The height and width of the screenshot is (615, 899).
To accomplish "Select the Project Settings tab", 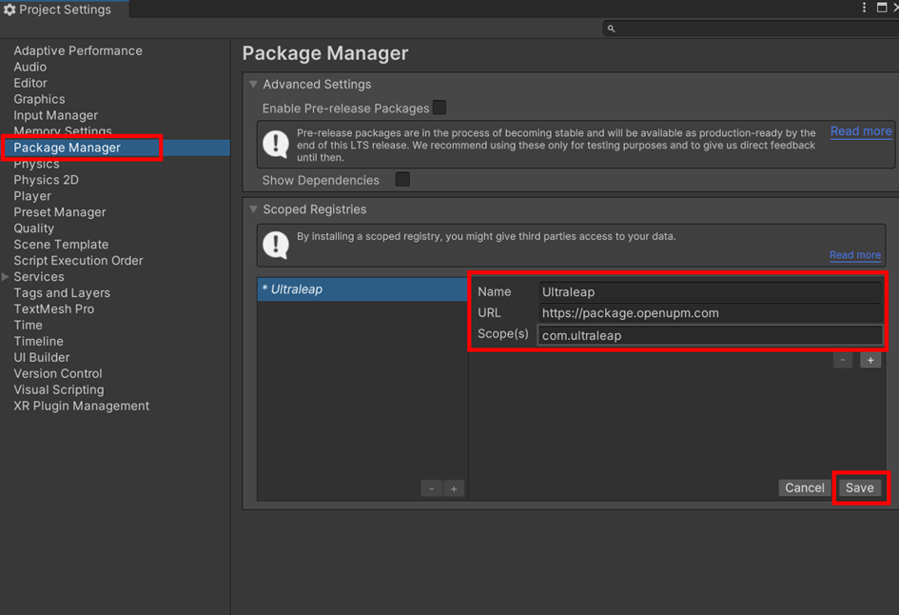I will click(65, 10).
